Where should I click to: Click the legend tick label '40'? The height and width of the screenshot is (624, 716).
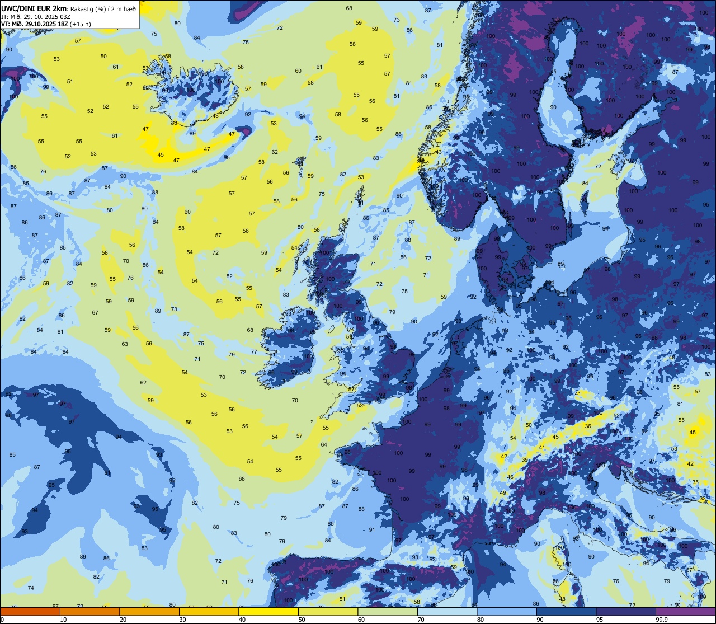(242, 620)
